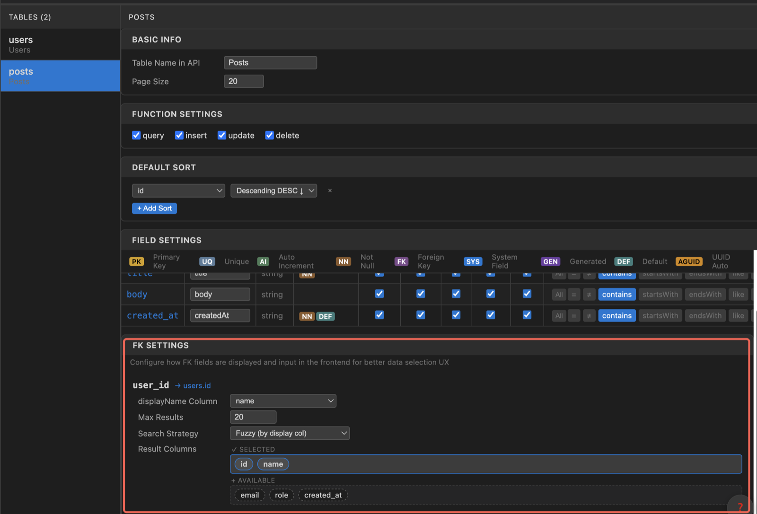Select contains filter in body row

click(616, 294)
